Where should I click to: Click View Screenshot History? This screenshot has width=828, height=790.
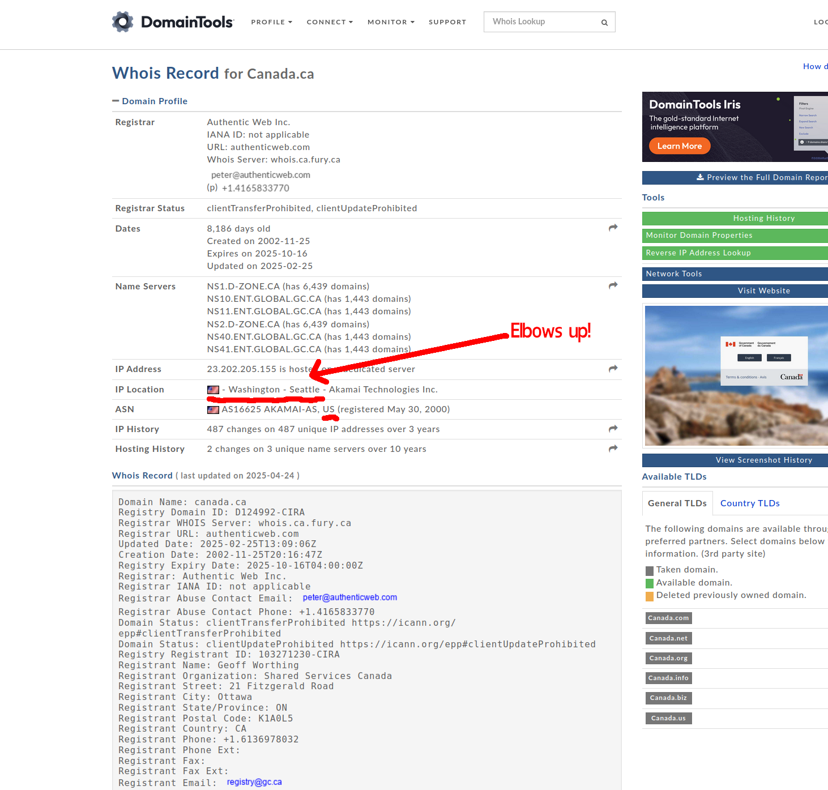[735, 460]
